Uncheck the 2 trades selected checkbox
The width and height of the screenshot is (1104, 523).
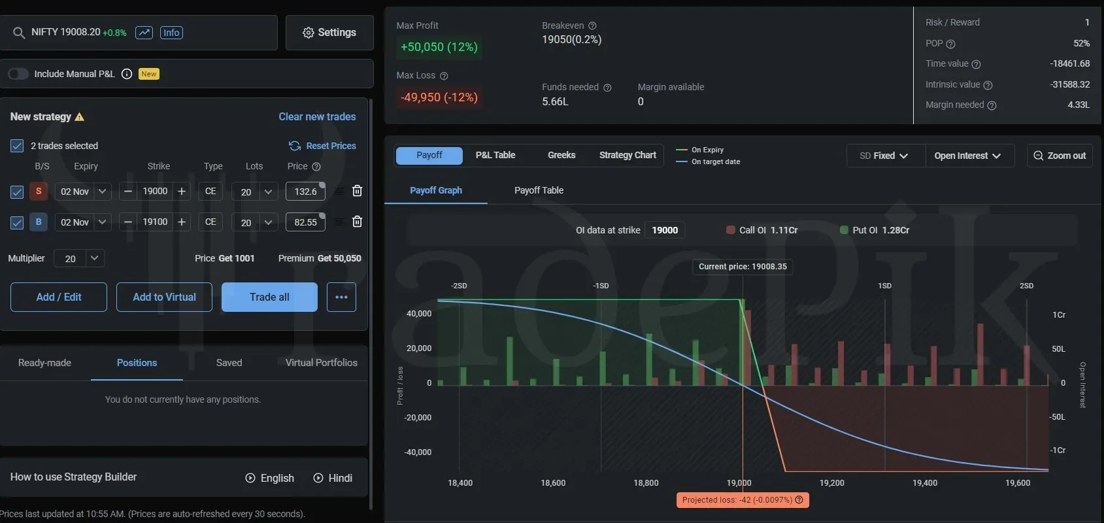tap(17, 146)
